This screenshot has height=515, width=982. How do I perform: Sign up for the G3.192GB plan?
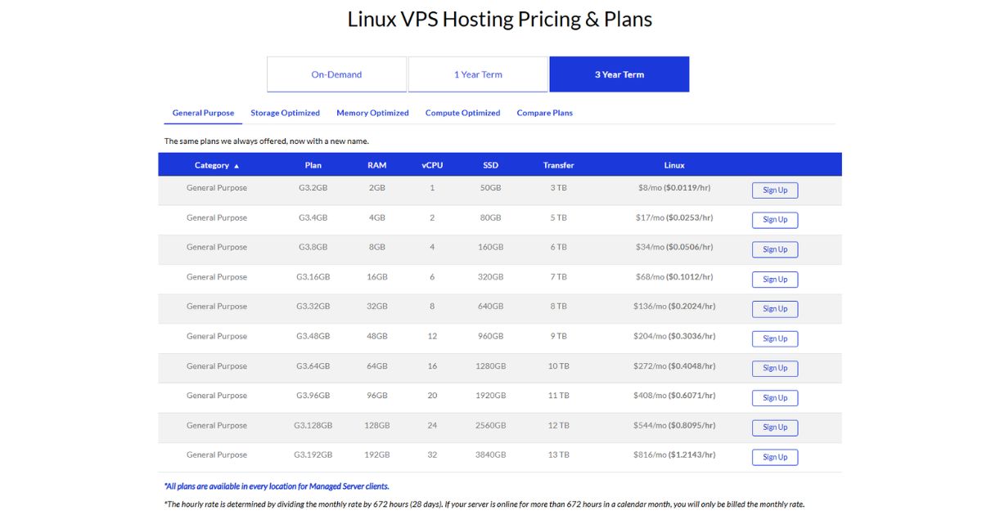774,457
